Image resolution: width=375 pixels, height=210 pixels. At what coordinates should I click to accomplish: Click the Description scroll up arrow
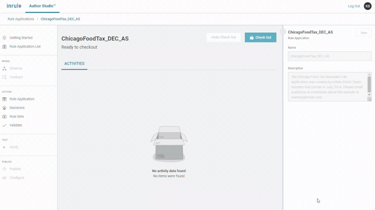[369, 74]
